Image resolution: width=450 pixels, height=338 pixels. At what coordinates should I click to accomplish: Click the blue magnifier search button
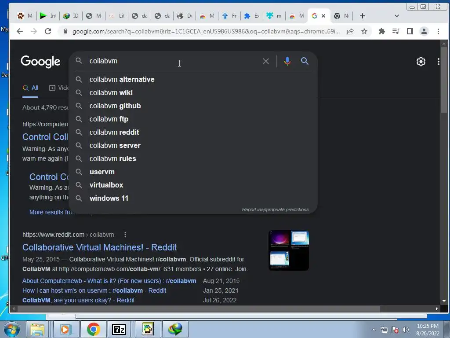pyautogui.click(x=305, y=61)
